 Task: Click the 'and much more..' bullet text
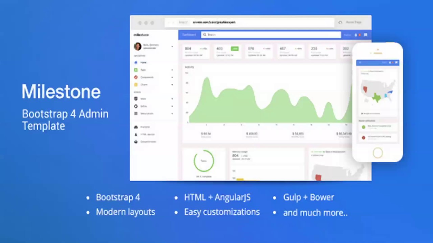[315, 213]
